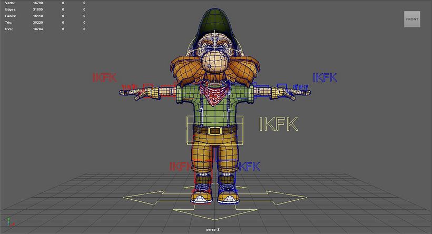Viewport: 432px width, 234px height.
Task: Select the blue IKFK arm switch control
Action: point(325,77)
